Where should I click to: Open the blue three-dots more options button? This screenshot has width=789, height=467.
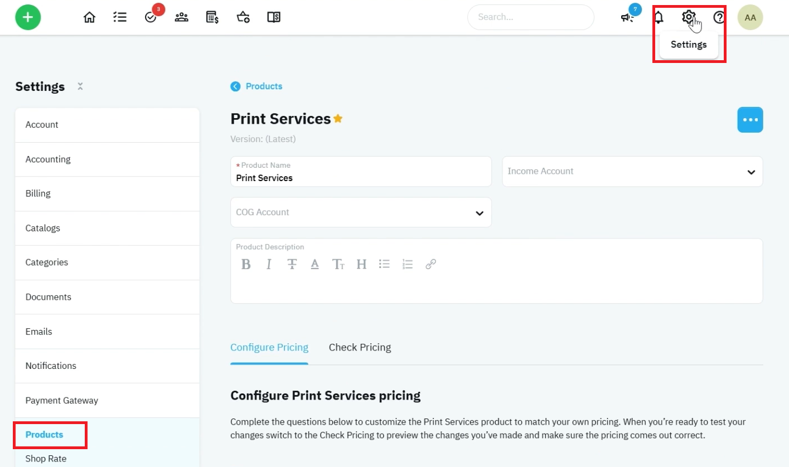(750, 120)
